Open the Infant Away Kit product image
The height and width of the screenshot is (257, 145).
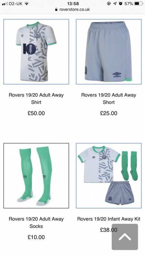(x=109, y=175)
